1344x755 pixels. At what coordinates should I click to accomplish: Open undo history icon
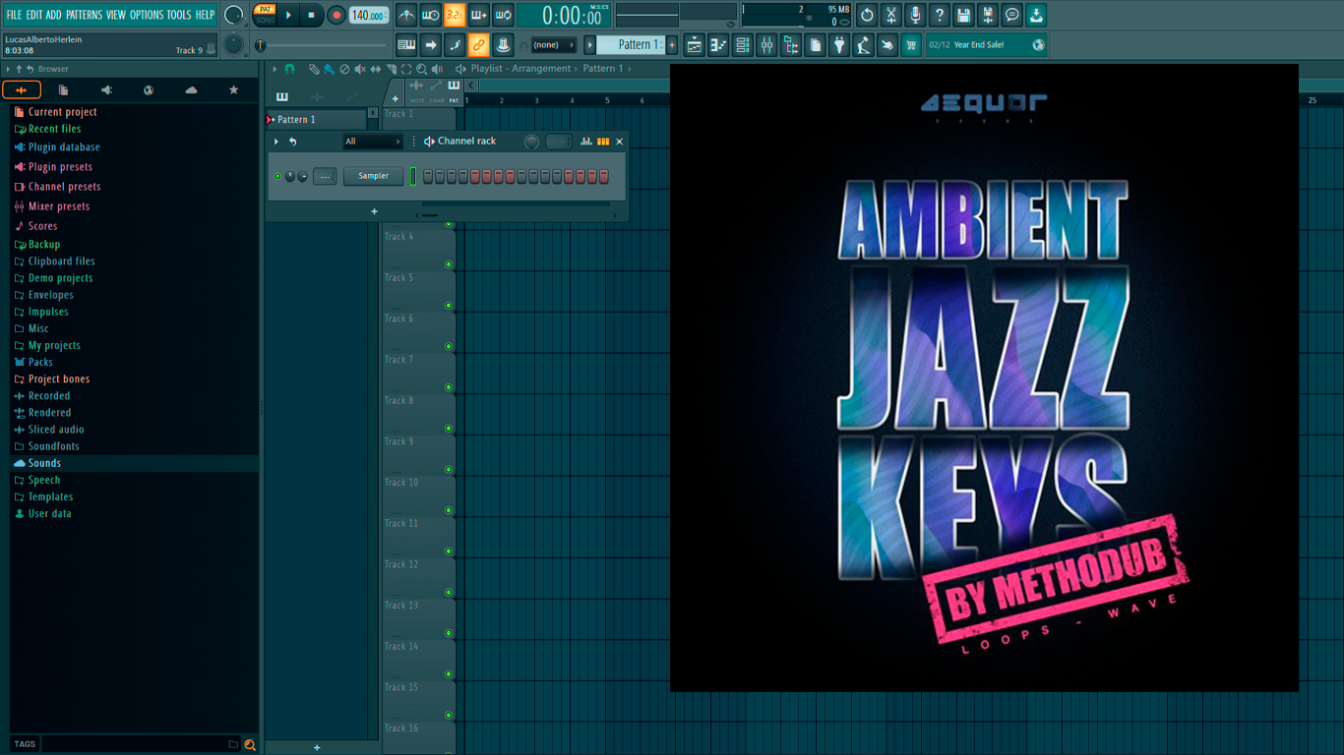click(867, 15)
